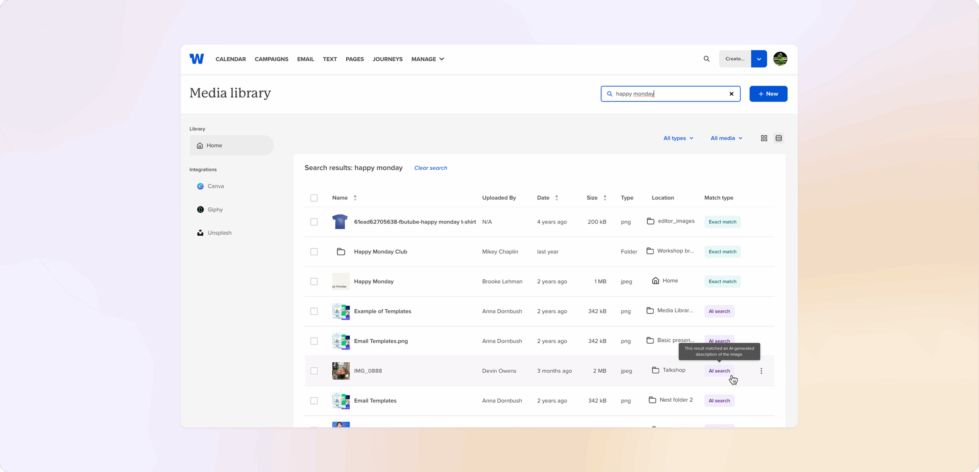Click into the happy monday search field
The width and height of the screenshot is (979, 472).
tap(670, 94)
